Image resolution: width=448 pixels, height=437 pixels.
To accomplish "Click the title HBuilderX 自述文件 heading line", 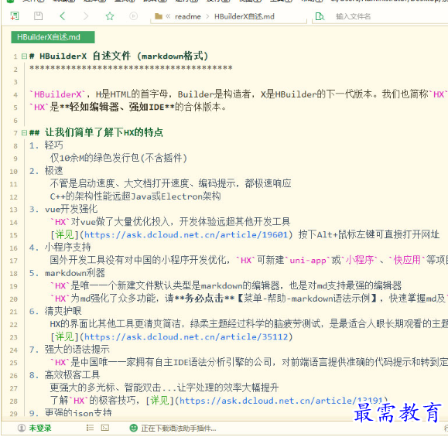I will click(x=119, y=56).
